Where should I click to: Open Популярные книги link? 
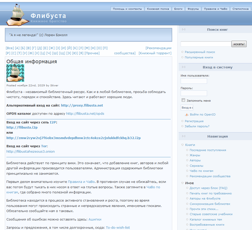[199, 57]
